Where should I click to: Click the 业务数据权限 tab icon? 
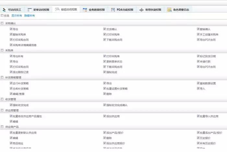point(85,10)
